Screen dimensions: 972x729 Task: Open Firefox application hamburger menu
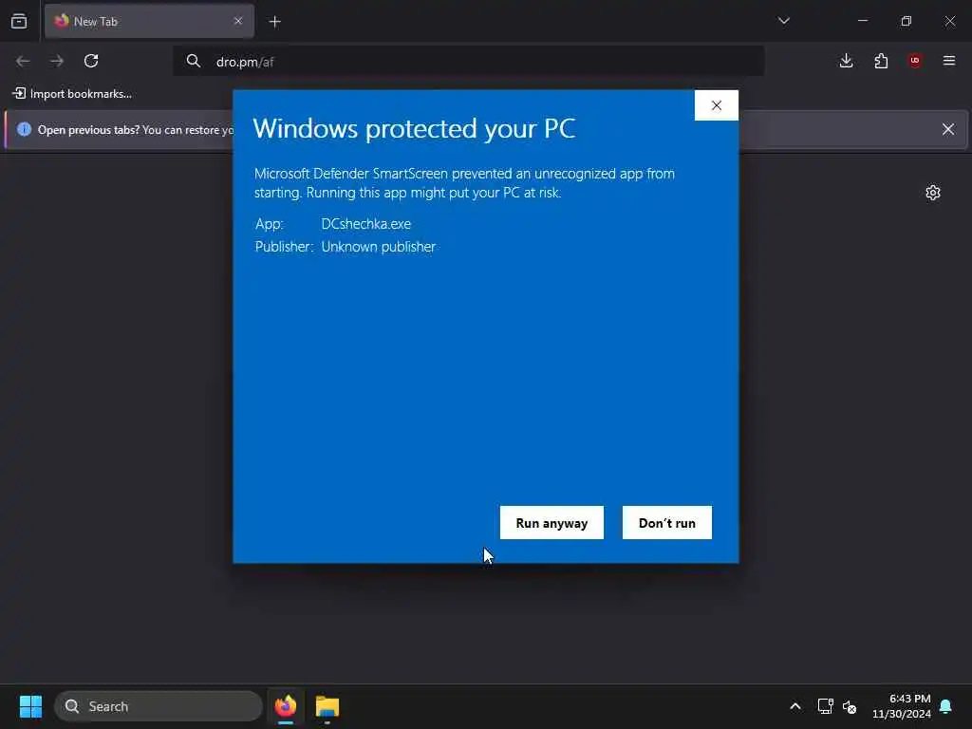[x=949, y=61]
